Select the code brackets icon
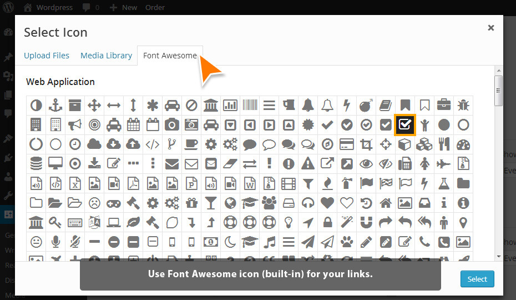This screenshot has width=516, height=300. coord(153,144)
